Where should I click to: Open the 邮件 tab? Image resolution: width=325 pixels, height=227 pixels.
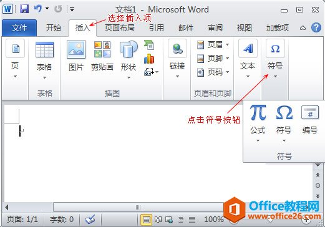(x=186, y=27)
